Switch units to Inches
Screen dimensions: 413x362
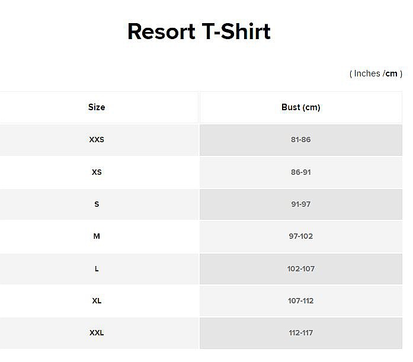click(367, 73)
